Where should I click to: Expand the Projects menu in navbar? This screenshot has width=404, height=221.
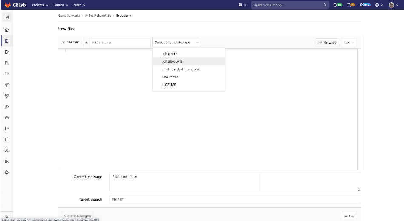(40, 5)
